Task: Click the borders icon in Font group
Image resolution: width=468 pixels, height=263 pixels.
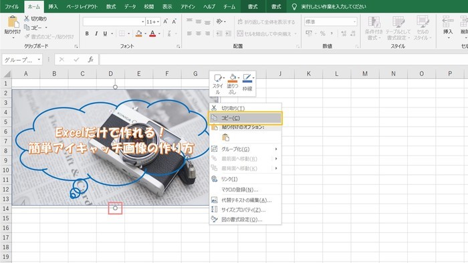Action: point(122,33)
